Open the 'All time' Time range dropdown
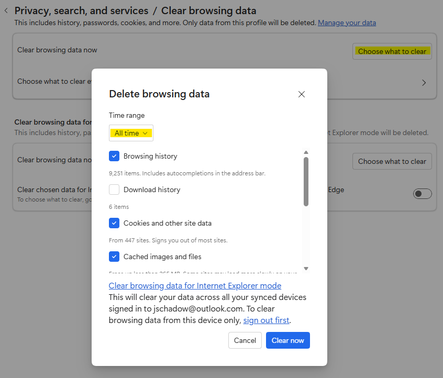The image size is (443, 378). (x=131, y=133)
